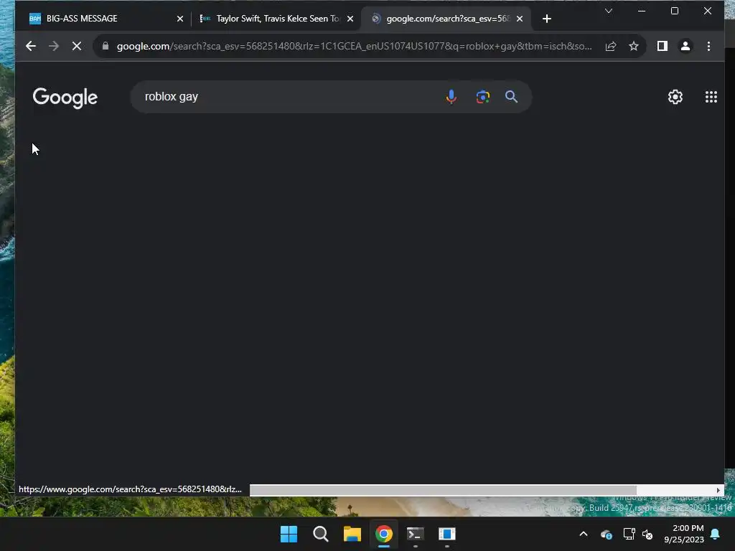
Task: Go to Google home via logo
Action: coord(65,98)
